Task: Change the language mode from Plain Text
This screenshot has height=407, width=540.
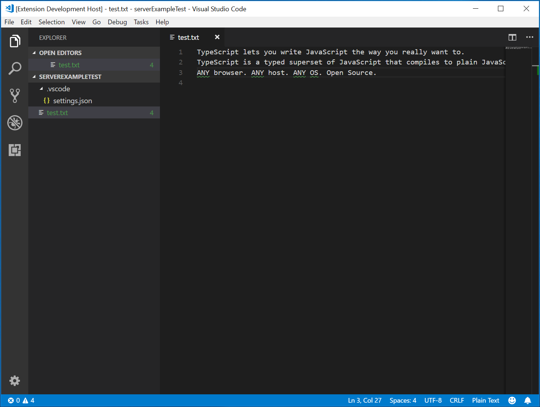Action: (x=485, y=400)
